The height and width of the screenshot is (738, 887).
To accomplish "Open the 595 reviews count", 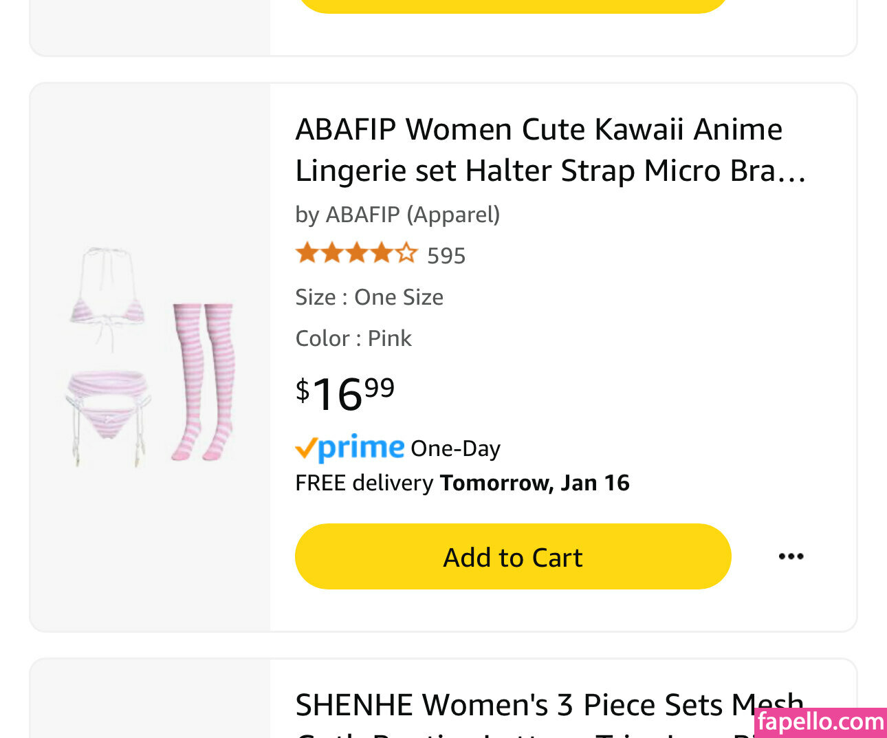I will coord(446,256).
